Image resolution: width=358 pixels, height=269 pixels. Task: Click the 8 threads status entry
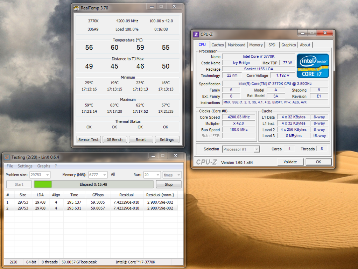tap(50, 262)
